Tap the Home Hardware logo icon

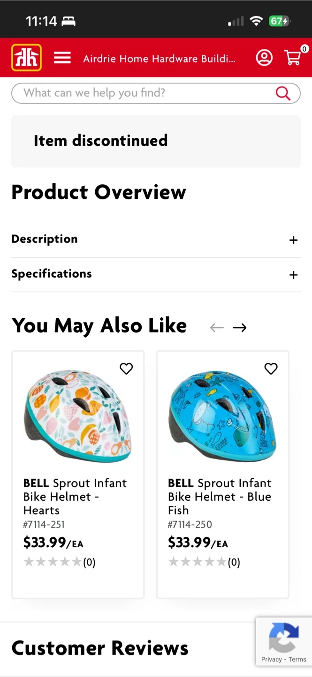[x=27, y=58]
